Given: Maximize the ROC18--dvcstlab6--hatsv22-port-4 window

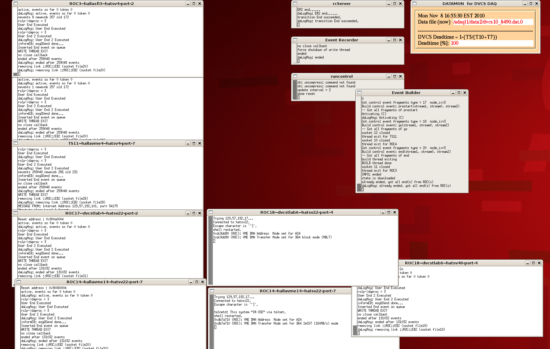Looking at the screenshot, I should coord(389,212).
